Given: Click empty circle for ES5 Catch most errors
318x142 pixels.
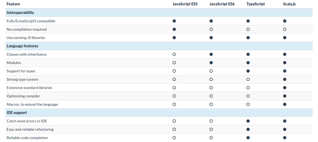Looking at the screenshot, I should click(174, 121).
